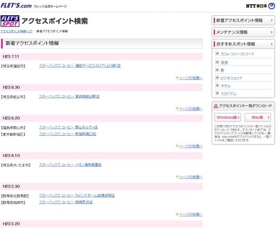Open the 空港 category link
280x230 pixels.
224,62
